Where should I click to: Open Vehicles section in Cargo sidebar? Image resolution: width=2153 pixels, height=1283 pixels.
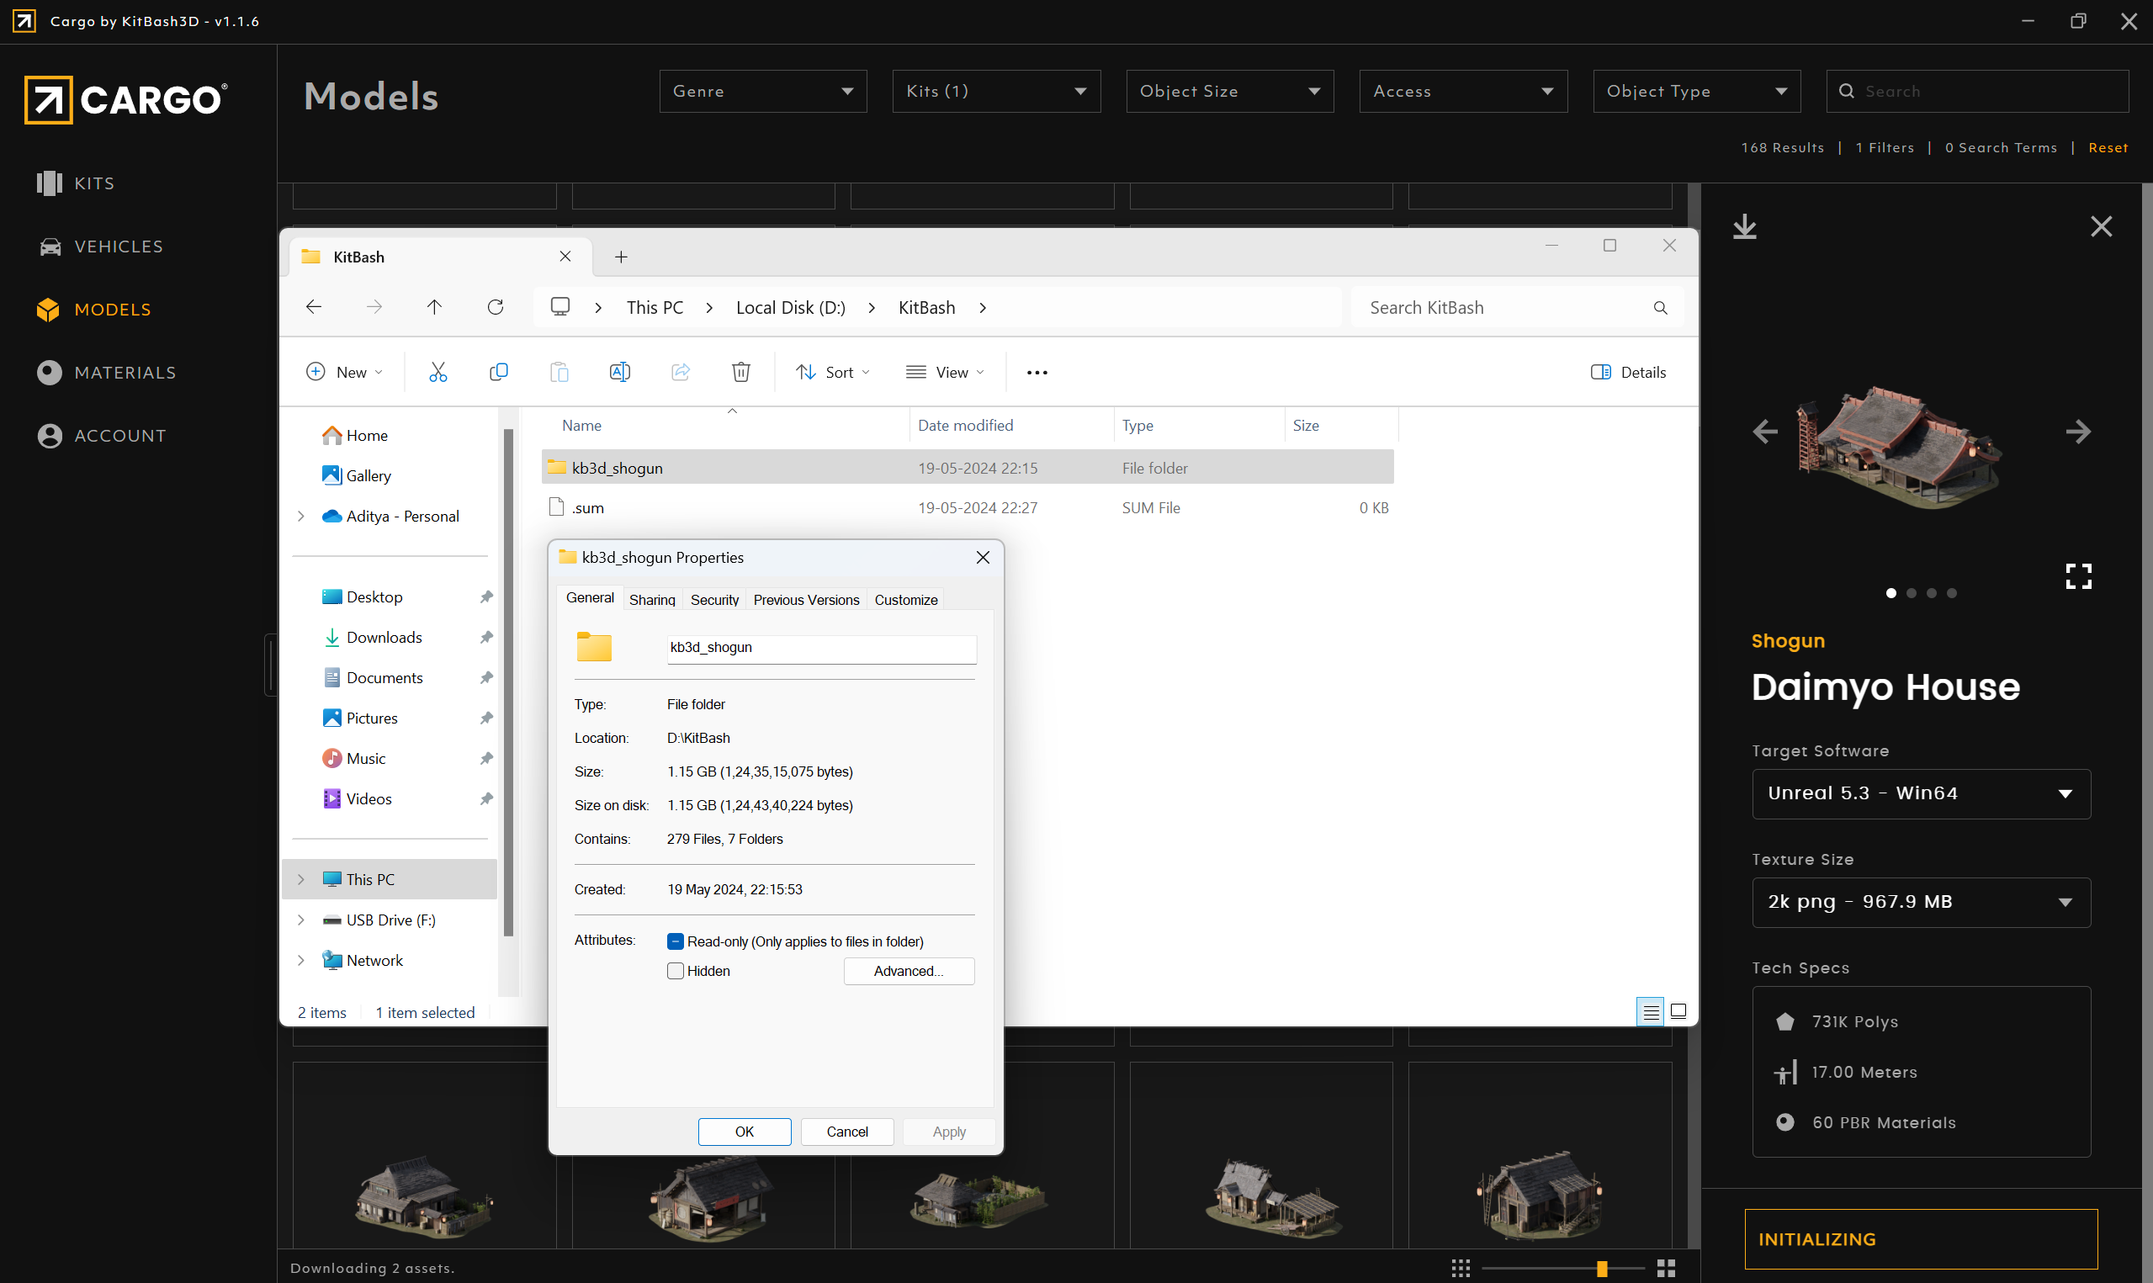tap(100, 247)
